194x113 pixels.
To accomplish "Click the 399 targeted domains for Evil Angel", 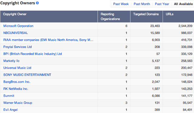I will click(157, 110).
